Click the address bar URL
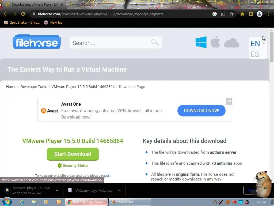The width and height of the screenshot is (274, 206). [x=101, y=14]
